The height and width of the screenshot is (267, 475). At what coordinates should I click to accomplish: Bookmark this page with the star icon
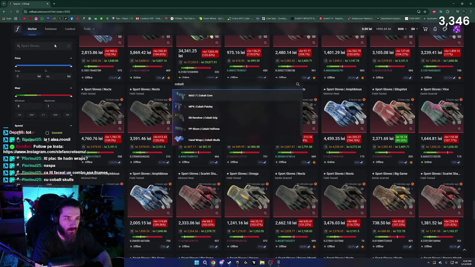[x=425, y=11]
